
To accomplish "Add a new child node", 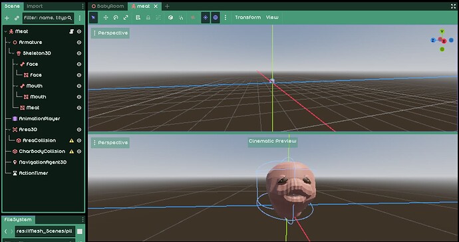I will [7, 18].
